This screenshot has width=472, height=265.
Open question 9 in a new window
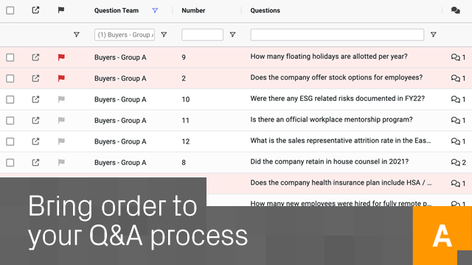click(x=35, y=57)
